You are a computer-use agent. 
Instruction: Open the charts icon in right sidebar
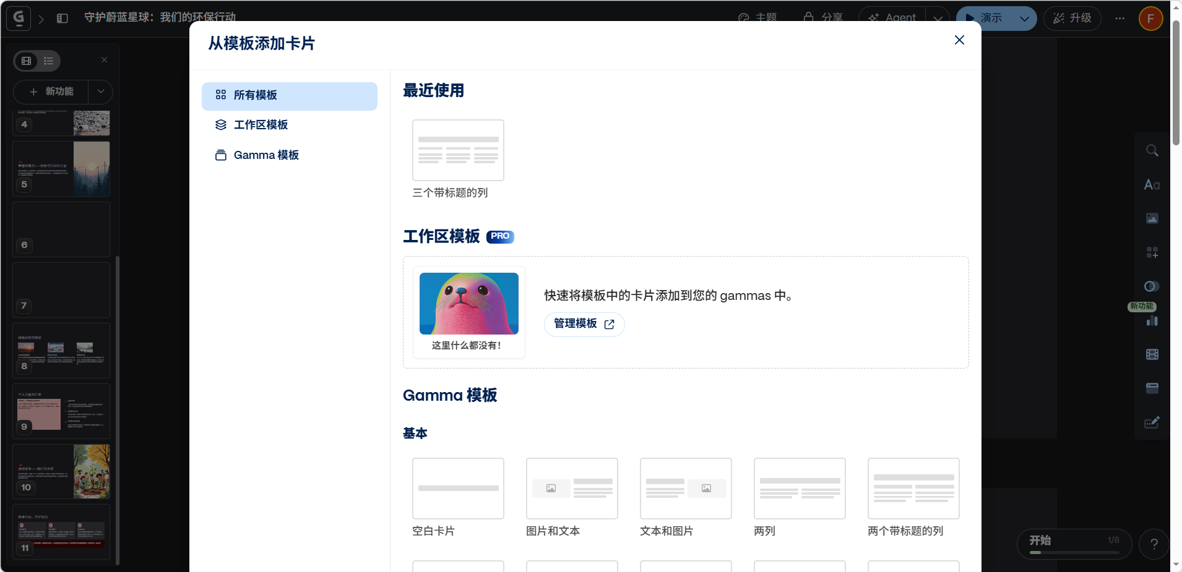pyautogui.click(x=1152, y=320)
